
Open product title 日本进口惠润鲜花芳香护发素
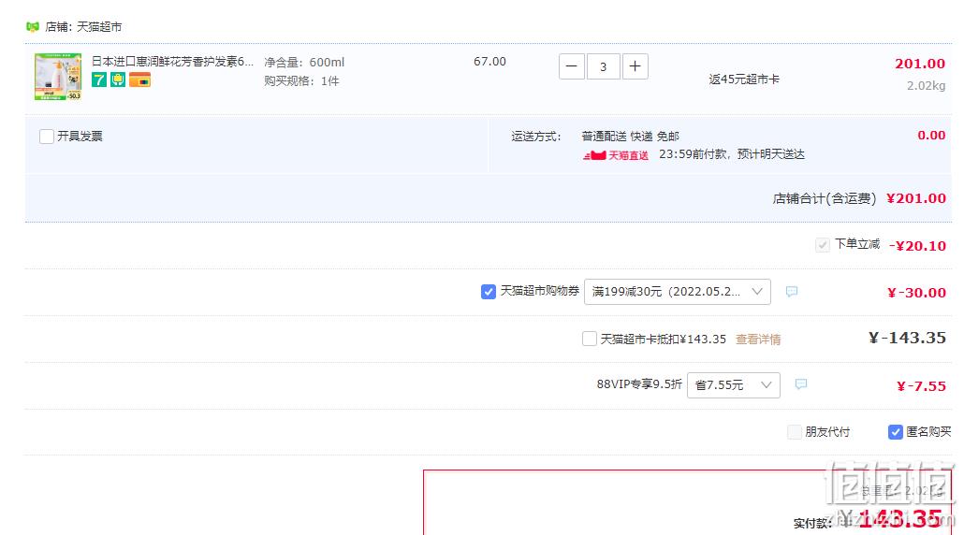pos(172,62)
